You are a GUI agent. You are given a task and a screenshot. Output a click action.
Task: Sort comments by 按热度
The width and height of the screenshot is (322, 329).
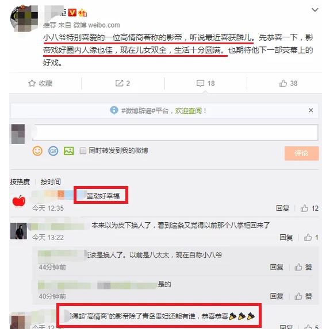pyautogui.click(x=20, y=181)
